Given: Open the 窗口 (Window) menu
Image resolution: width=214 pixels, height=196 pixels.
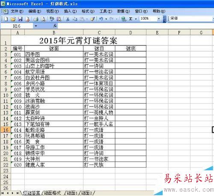Looking at the screenshot, I should tap(141, 11).
